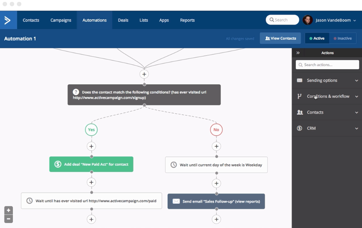This screenshot has width=362, height=228.
Task: Open the Lists navigation item
Action: [x=144, y=20]
